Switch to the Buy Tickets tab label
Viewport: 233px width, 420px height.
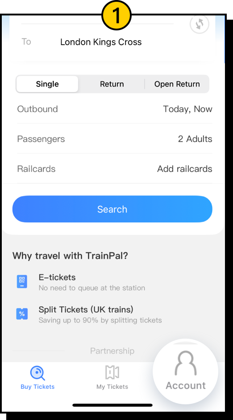pos(37,386)
